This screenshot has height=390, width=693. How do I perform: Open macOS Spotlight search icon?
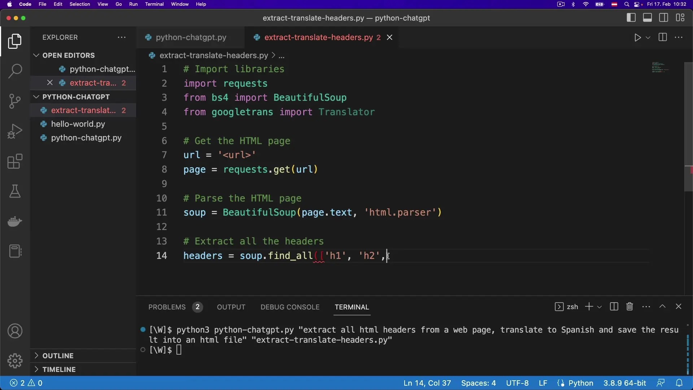627,4
